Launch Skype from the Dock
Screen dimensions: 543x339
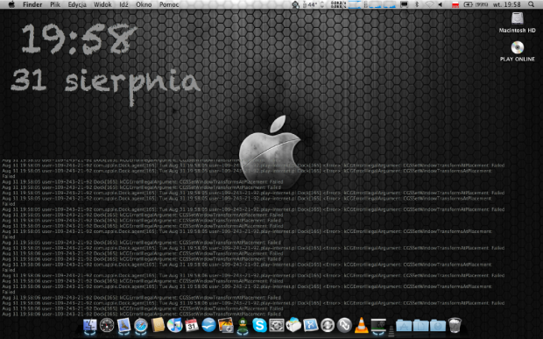(x=259, y=326)
